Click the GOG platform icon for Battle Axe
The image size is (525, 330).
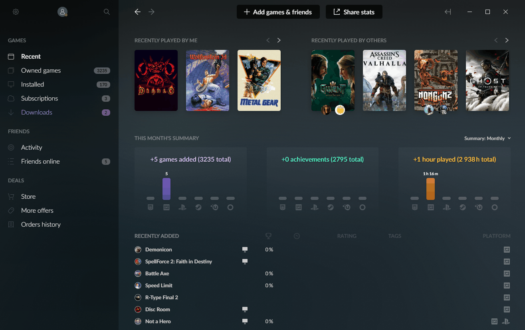point(507,273)
